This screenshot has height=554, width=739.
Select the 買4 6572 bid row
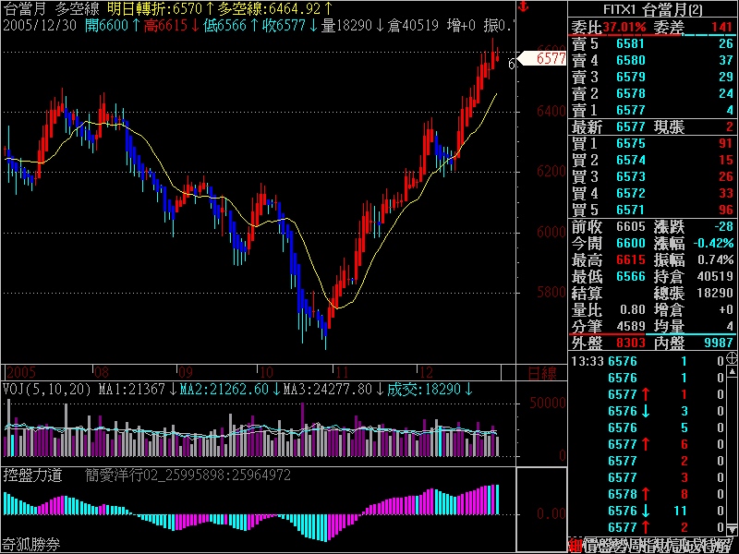(652, 193)
